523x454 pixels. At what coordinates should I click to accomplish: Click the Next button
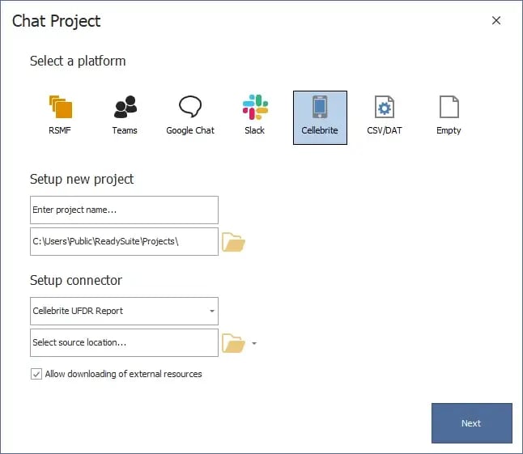click(472, 423)
